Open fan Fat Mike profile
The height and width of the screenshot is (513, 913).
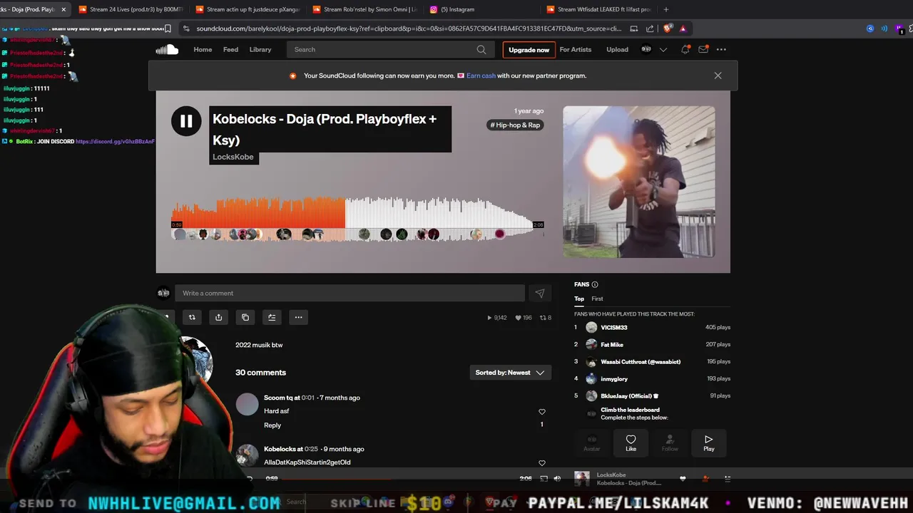coord(612,345)
